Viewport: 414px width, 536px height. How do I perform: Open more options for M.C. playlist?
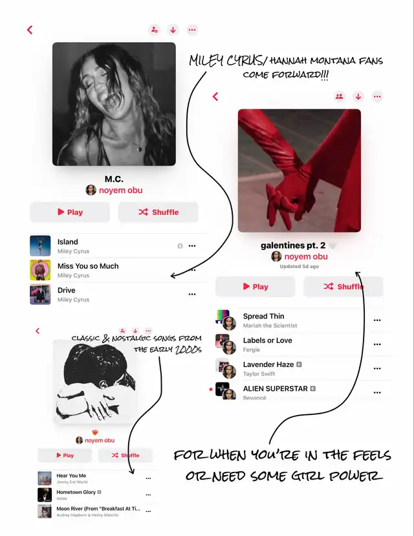[x=192, y=30]
